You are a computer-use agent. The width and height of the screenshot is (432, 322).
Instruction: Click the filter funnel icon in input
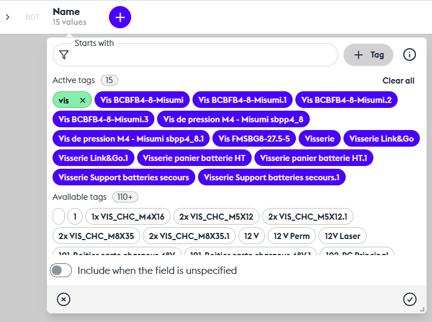pyautogui.click(x=64, y=55)
